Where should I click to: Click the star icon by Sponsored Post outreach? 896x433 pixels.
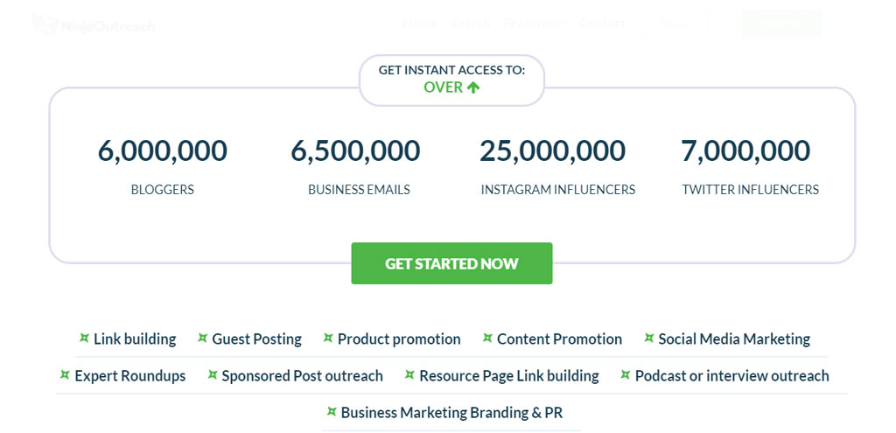point(213,374)
